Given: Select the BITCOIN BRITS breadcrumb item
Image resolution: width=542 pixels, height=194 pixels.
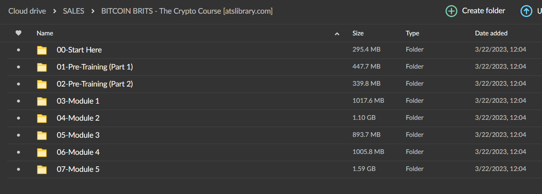Looking at the screenshot, I should click(187, 11).
